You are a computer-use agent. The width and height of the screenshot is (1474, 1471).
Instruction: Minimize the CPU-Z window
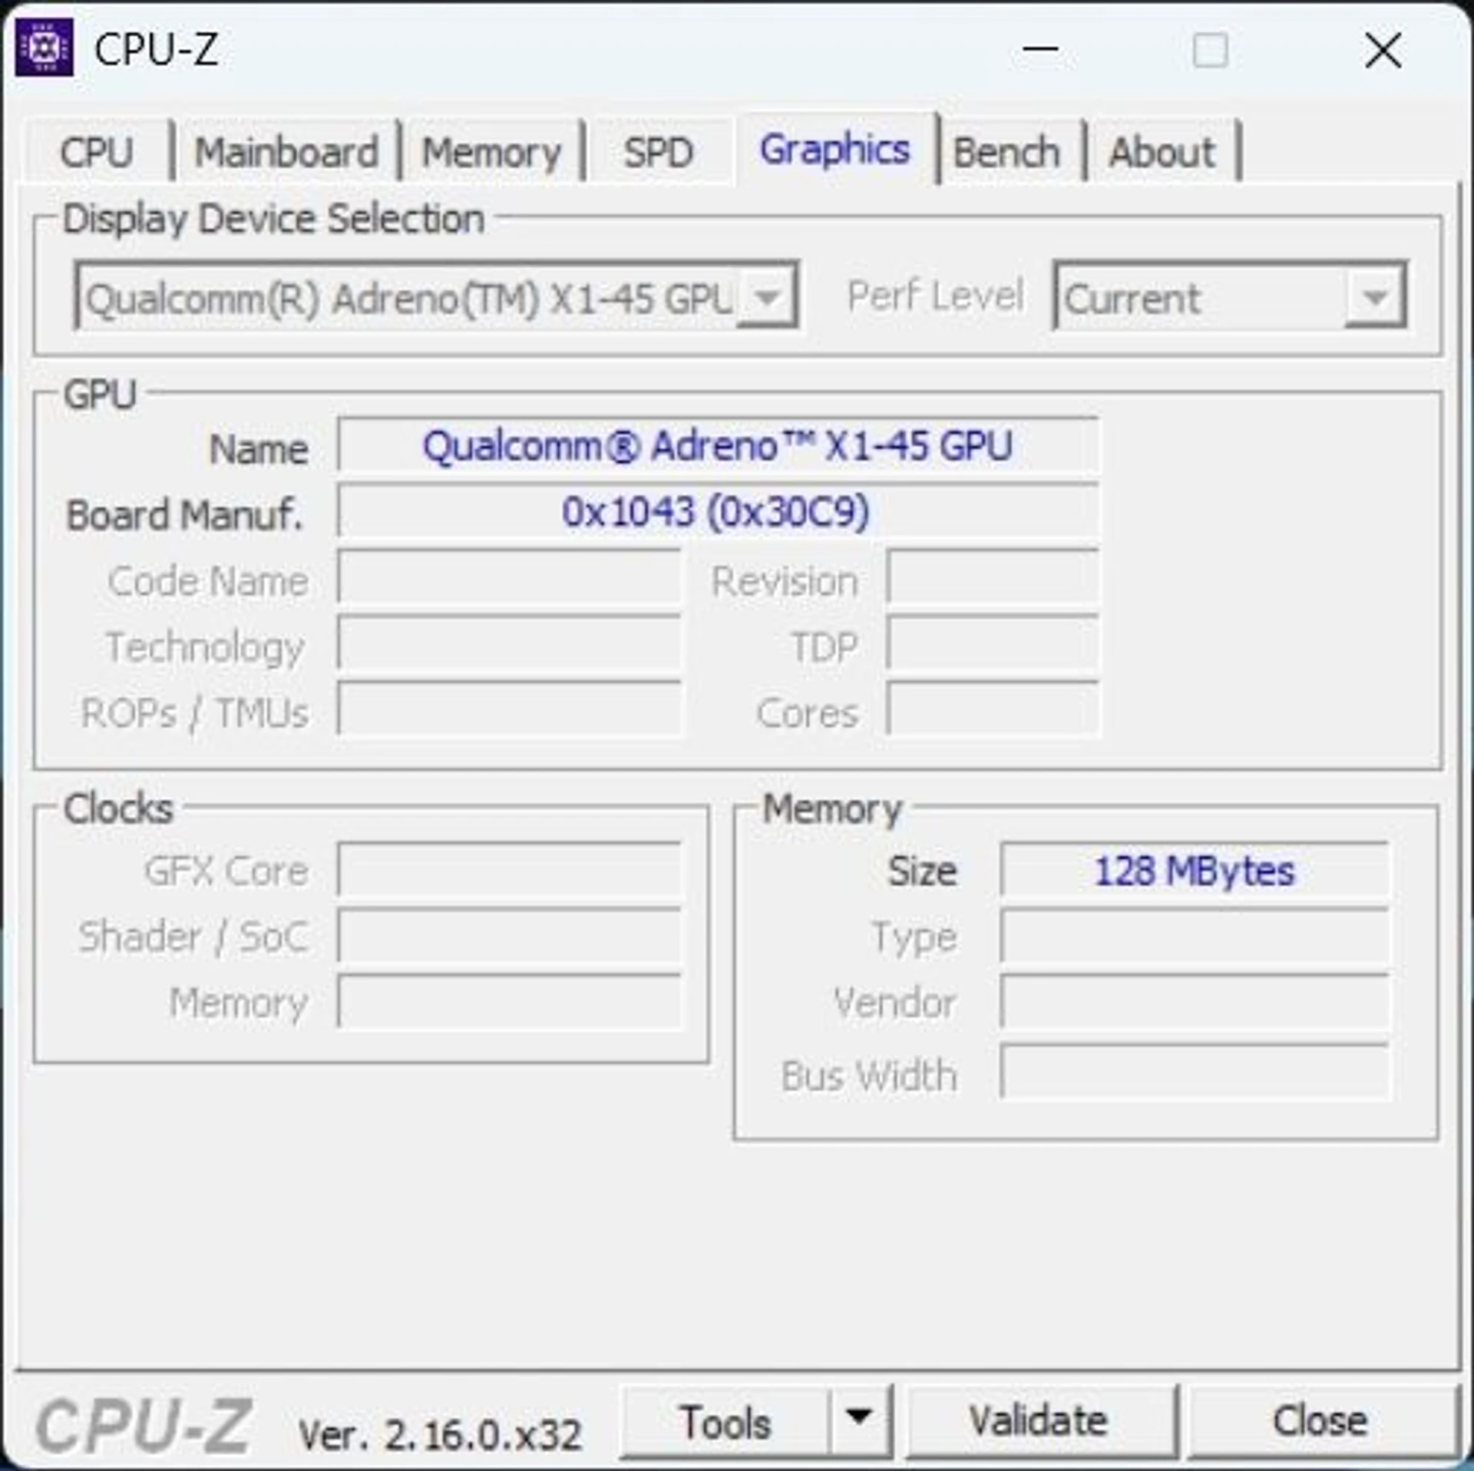tap(1040, 49)
